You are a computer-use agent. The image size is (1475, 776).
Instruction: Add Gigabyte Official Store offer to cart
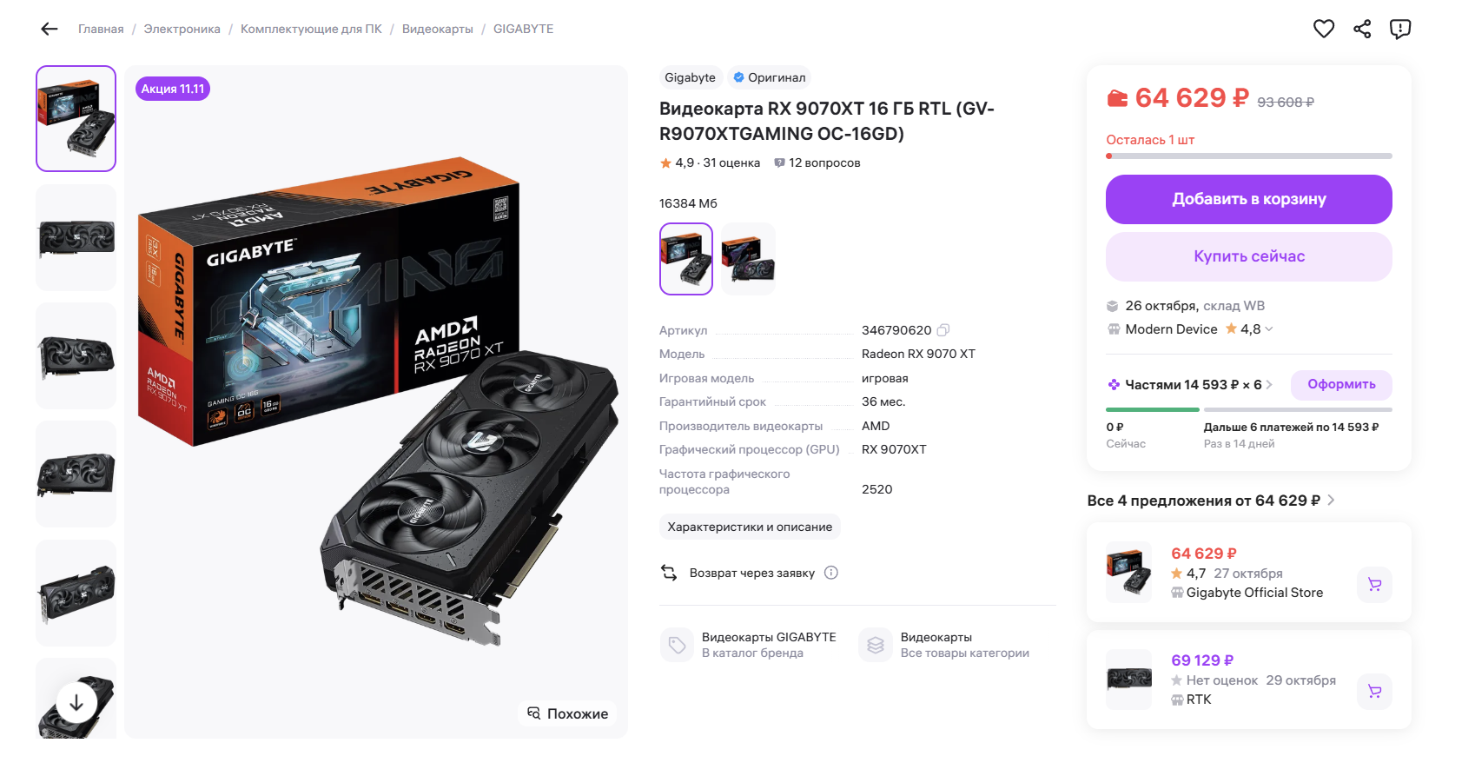pos(1374,585)
